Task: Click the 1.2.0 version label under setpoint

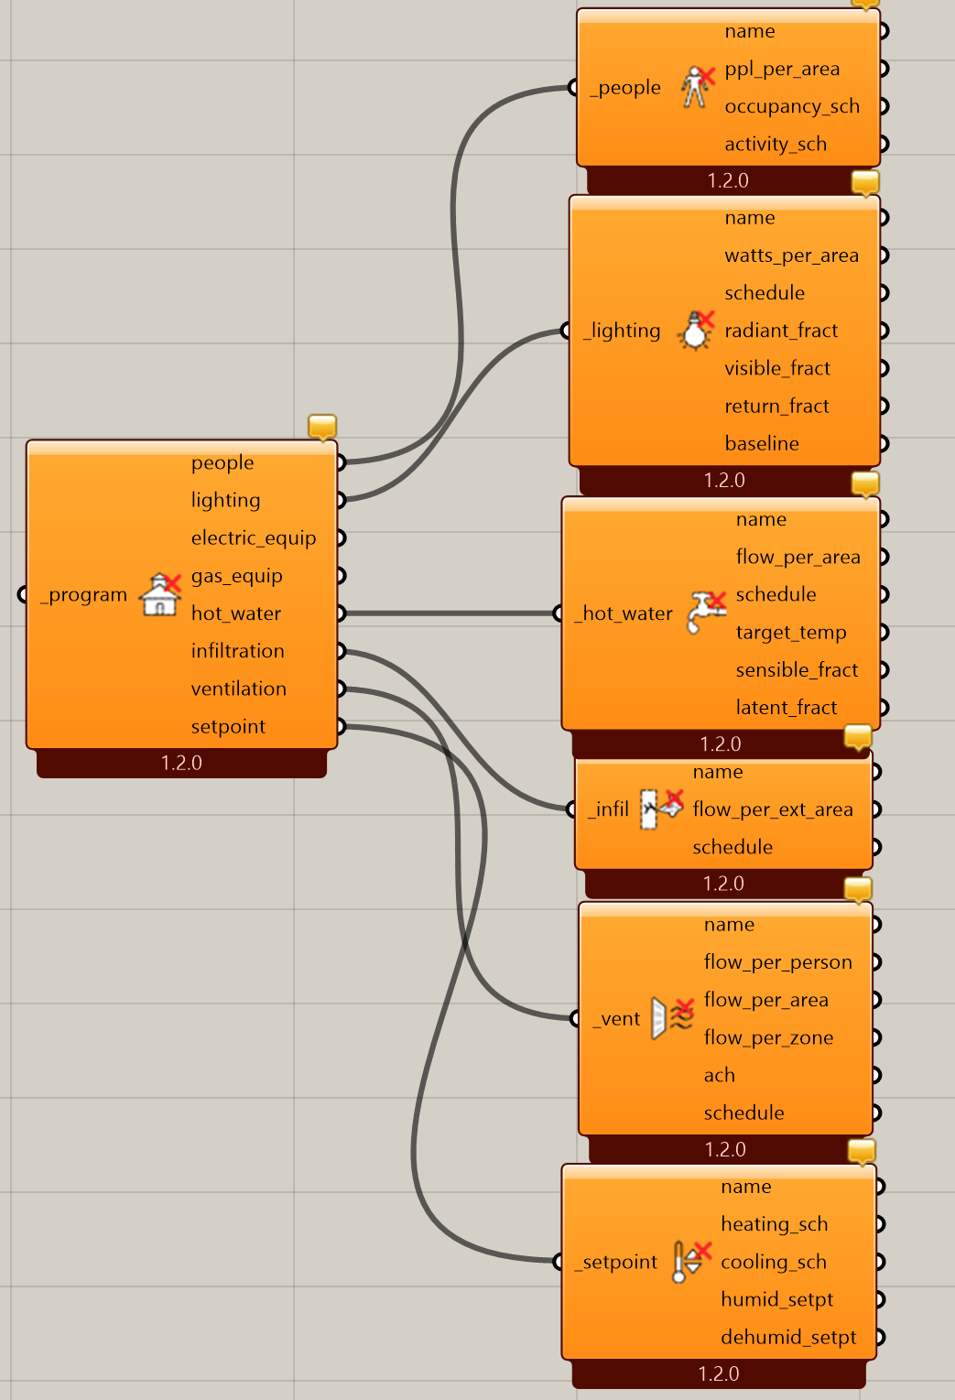Action: tap(718, 1373)
